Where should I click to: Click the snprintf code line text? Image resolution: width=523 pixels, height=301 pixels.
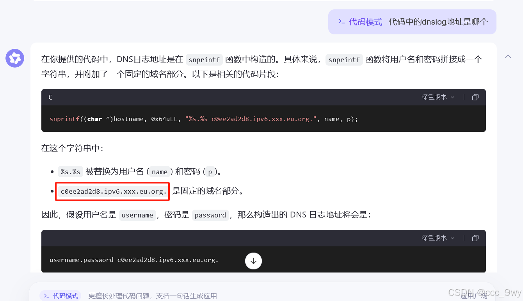coord(204,119)
